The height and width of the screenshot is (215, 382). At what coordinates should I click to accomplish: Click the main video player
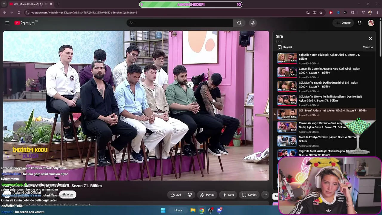coord(136,106)
